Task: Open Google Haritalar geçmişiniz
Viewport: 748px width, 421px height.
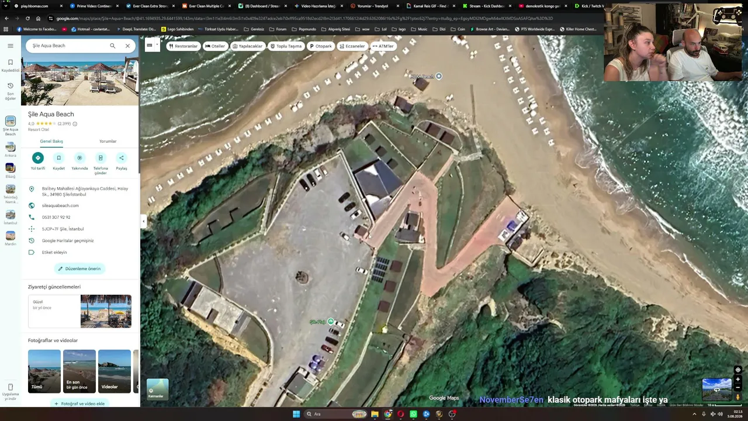Action: 68,241
